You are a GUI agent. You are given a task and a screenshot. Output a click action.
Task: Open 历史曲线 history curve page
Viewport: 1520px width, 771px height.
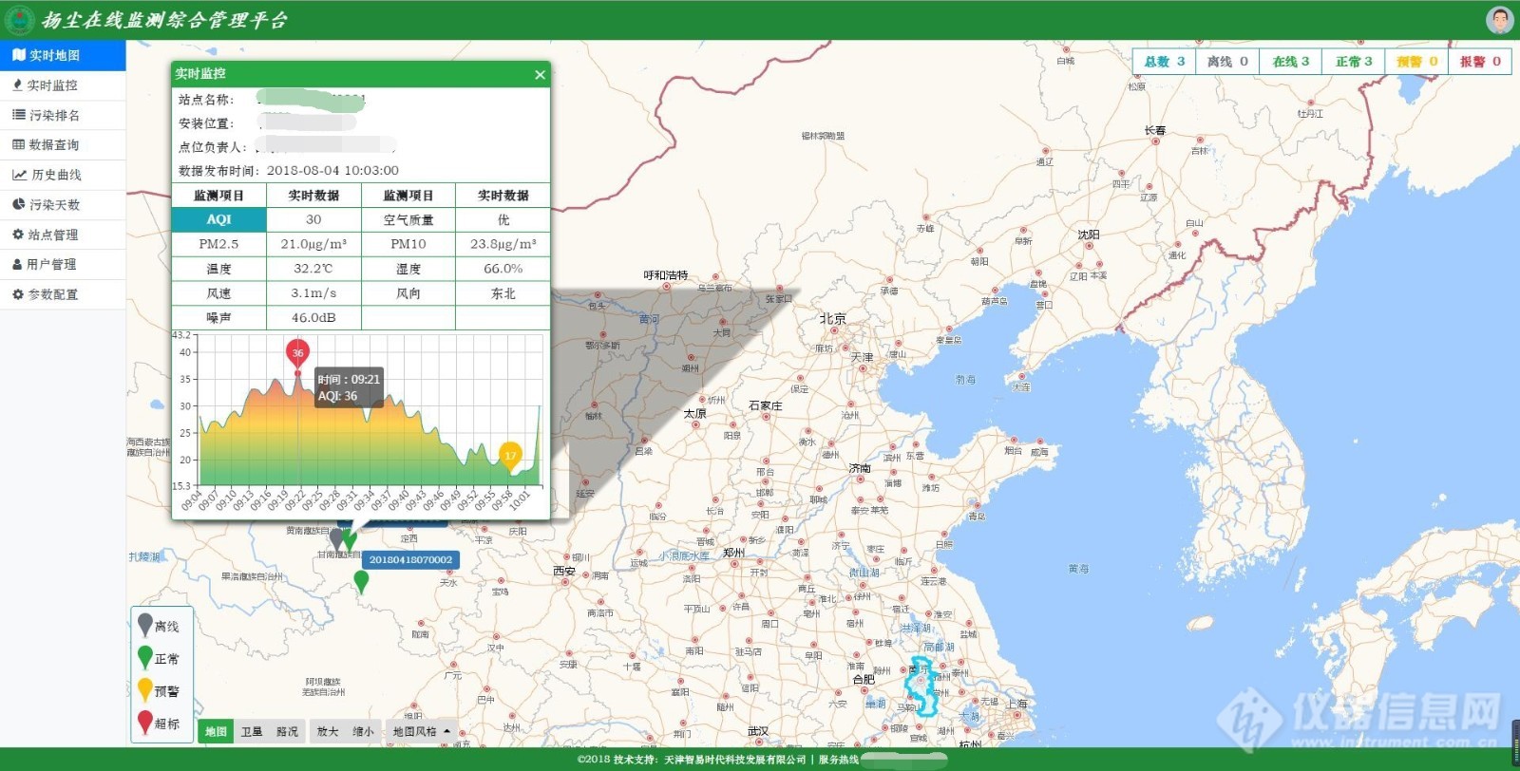click(63, 175)
